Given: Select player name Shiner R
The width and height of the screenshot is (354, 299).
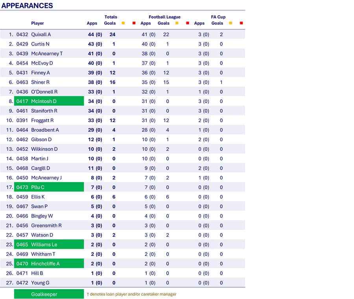Looking at the screenshot, I should pyautogui.click(x=40, y=82).
